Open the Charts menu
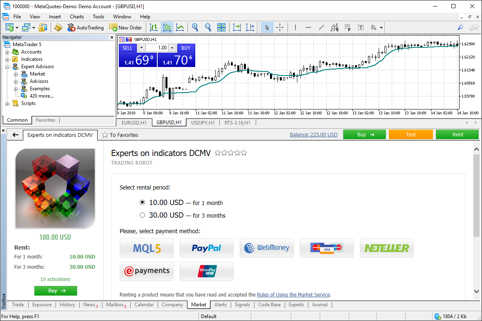The image size is (482, 321). (76, 17)
